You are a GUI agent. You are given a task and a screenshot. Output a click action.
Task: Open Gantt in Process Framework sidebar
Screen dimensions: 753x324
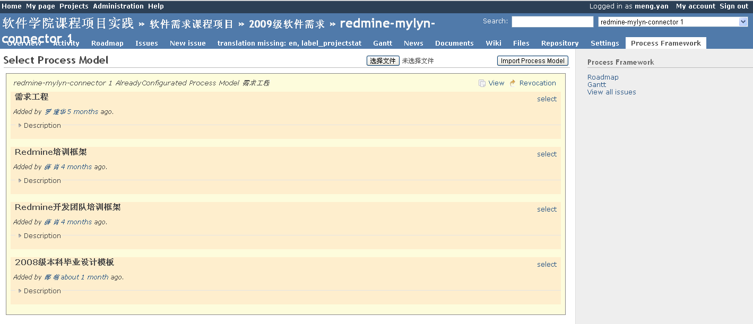pyautogui.click(x=596, y=85)
